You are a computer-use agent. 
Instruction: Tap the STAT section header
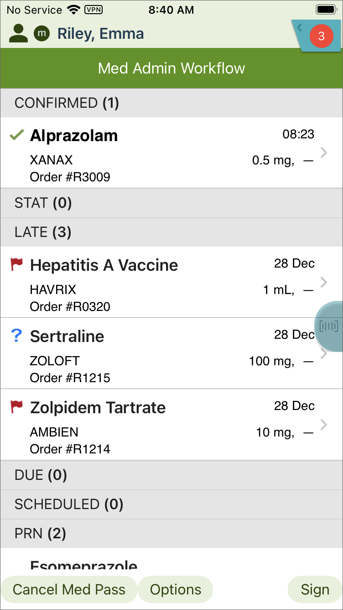pos(171,203)
